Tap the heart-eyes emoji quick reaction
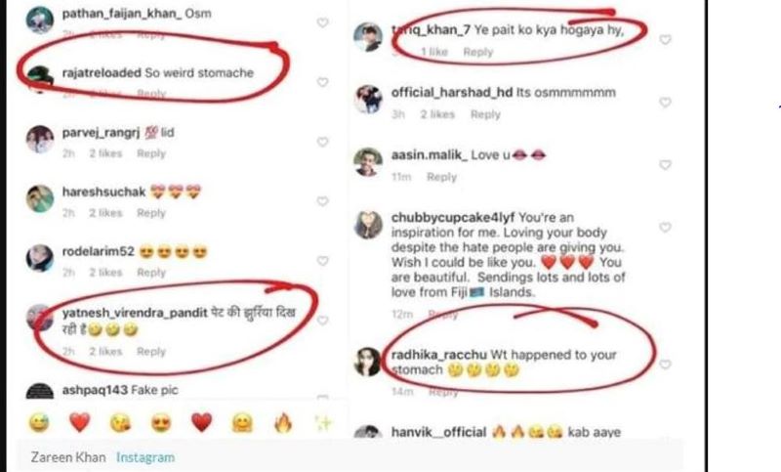781x472 pixels. [160, 423]
